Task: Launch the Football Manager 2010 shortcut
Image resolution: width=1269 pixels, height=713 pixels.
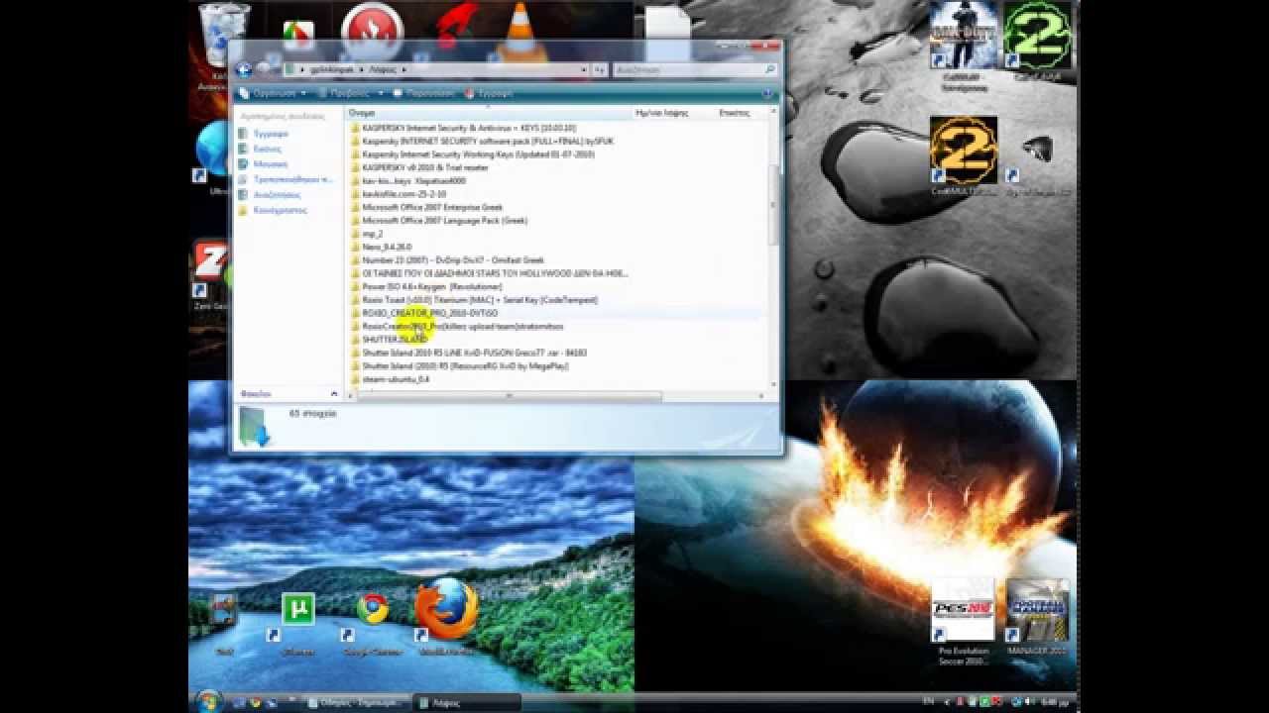Action: [x=1037, y=610]
